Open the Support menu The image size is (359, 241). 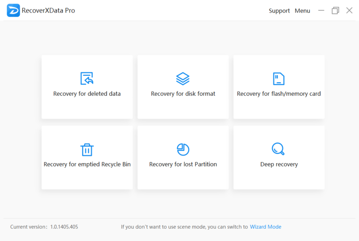[x=279, y=11]
